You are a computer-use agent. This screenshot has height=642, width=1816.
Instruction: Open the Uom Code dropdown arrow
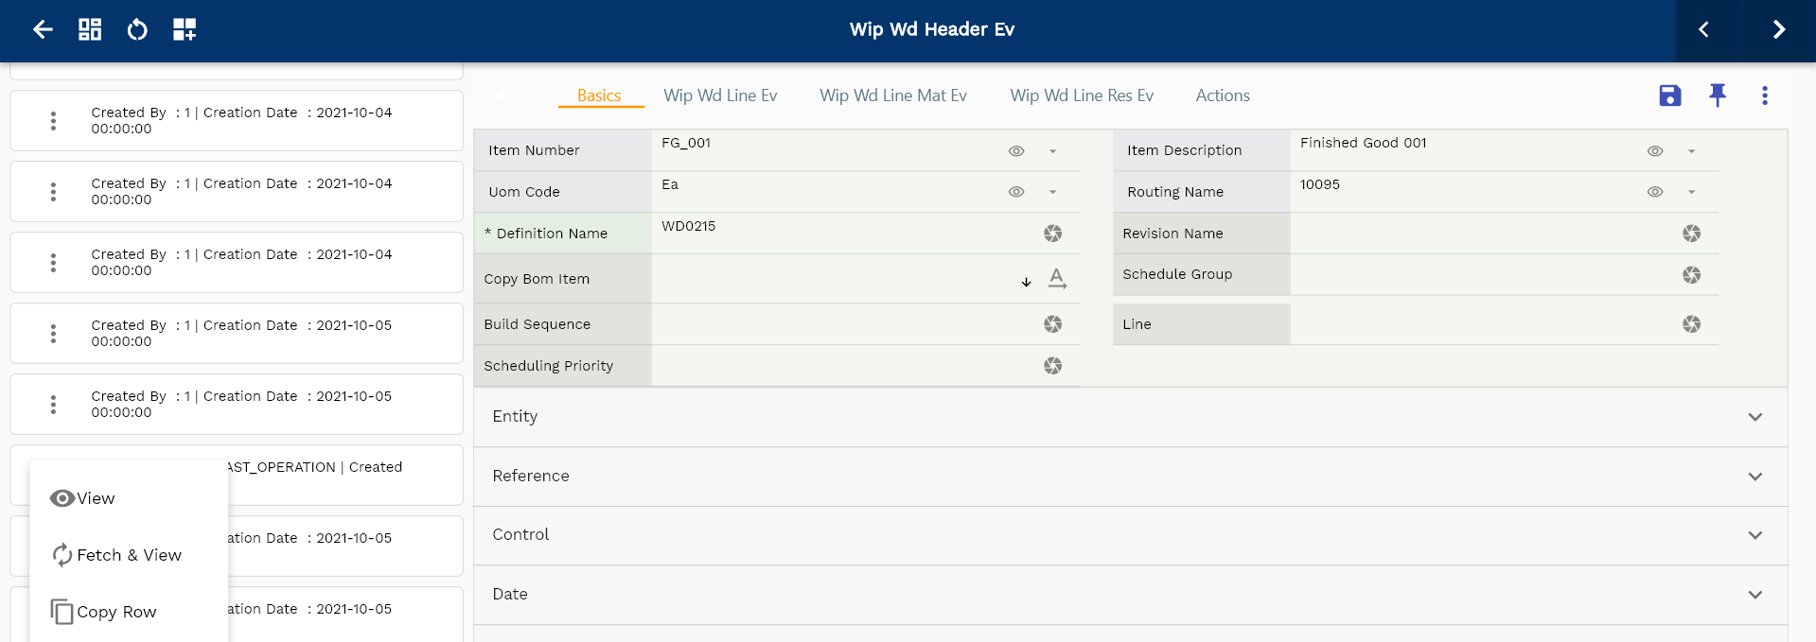1052,192
